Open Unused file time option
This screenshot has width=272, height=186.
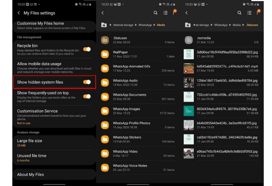[x=32, y=158]
